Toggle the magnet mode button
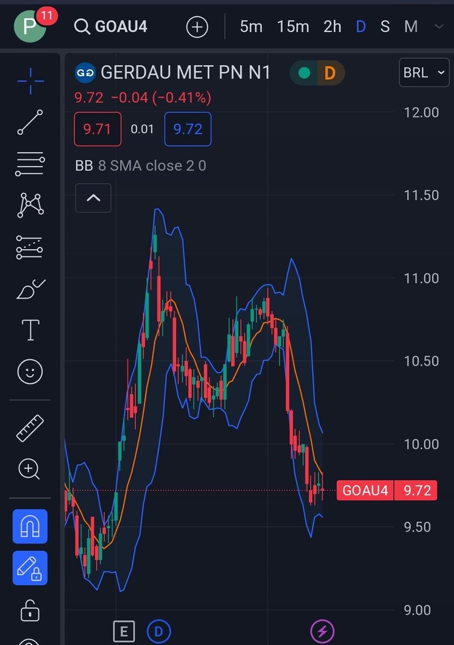 pyautogui.click(x=30, y=526)
